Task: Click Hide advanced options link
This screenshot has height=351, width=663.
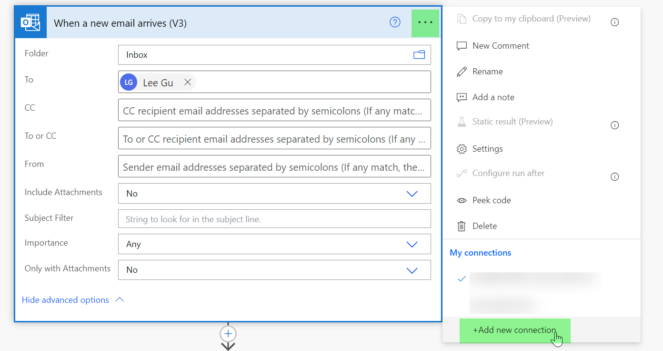Action: tap(65, 300)
